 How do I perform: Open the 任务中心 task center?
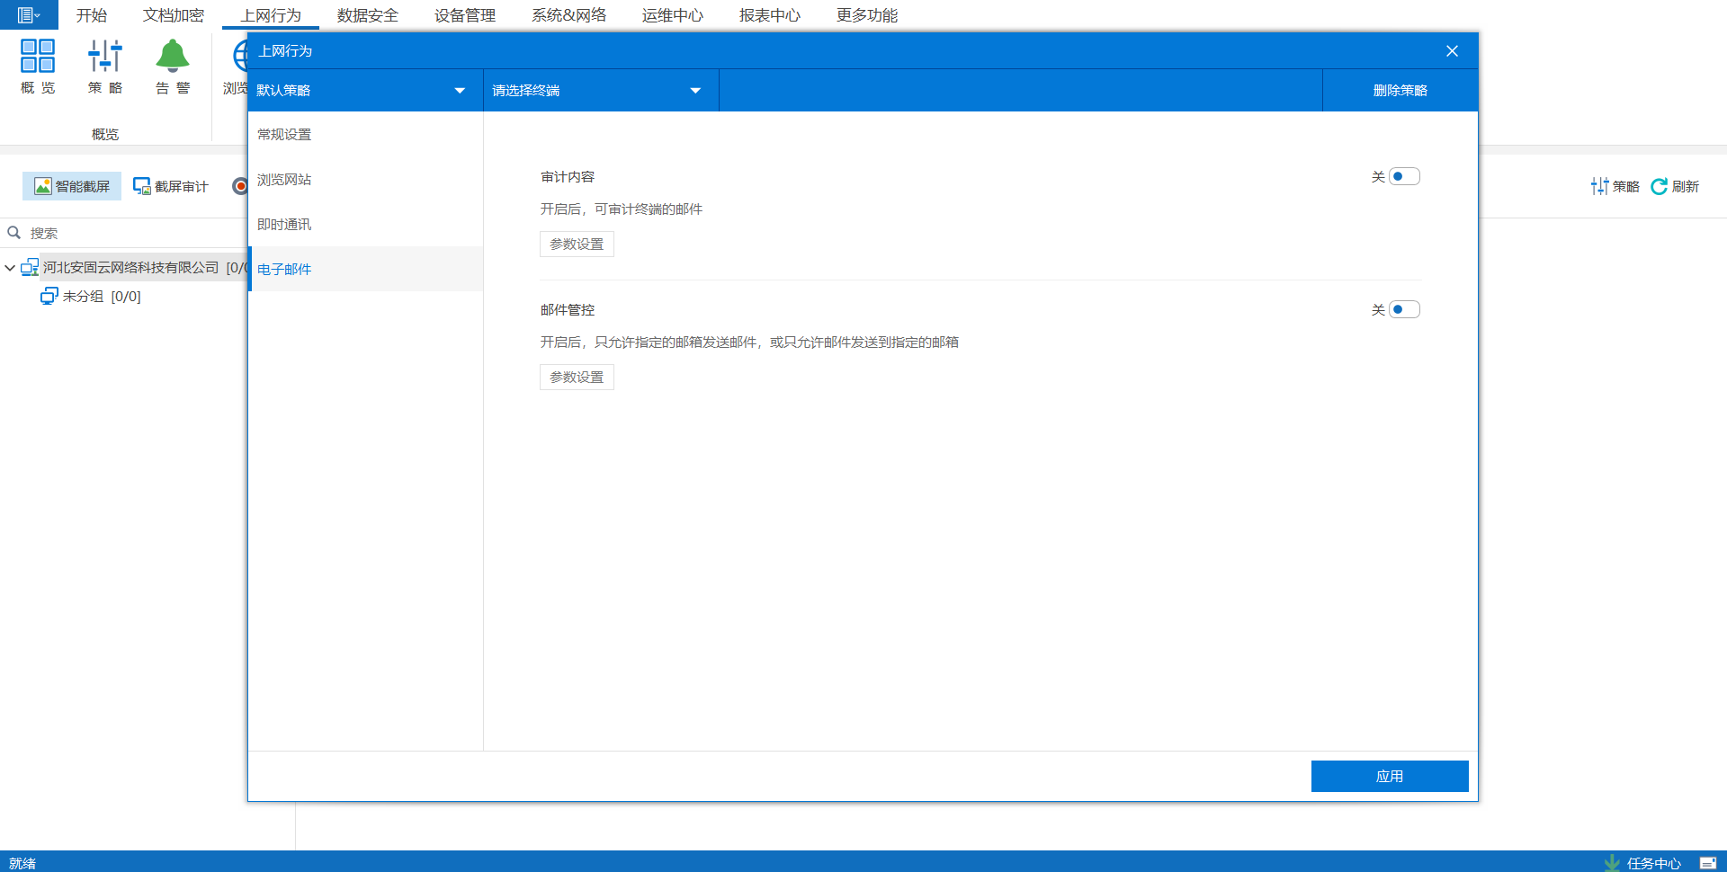(1643, 863)
